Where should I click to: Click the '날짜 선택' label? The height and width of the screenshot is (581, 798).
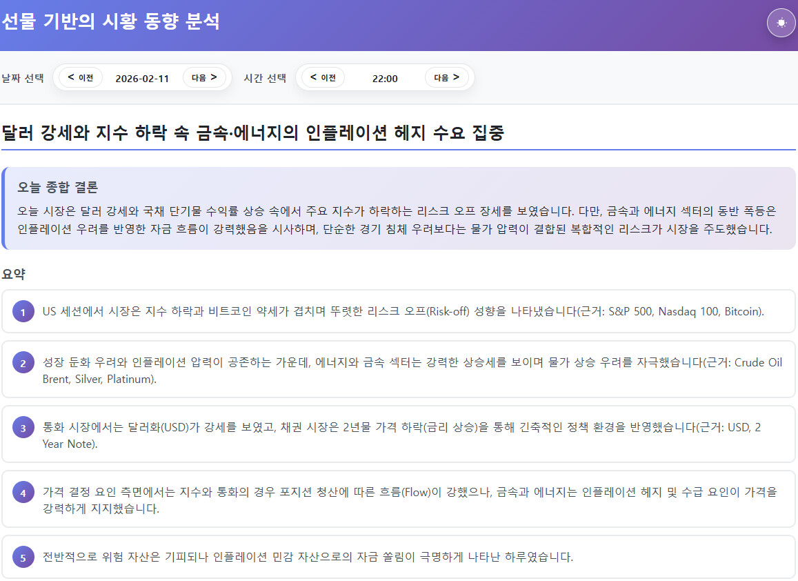tap(23, 78)
